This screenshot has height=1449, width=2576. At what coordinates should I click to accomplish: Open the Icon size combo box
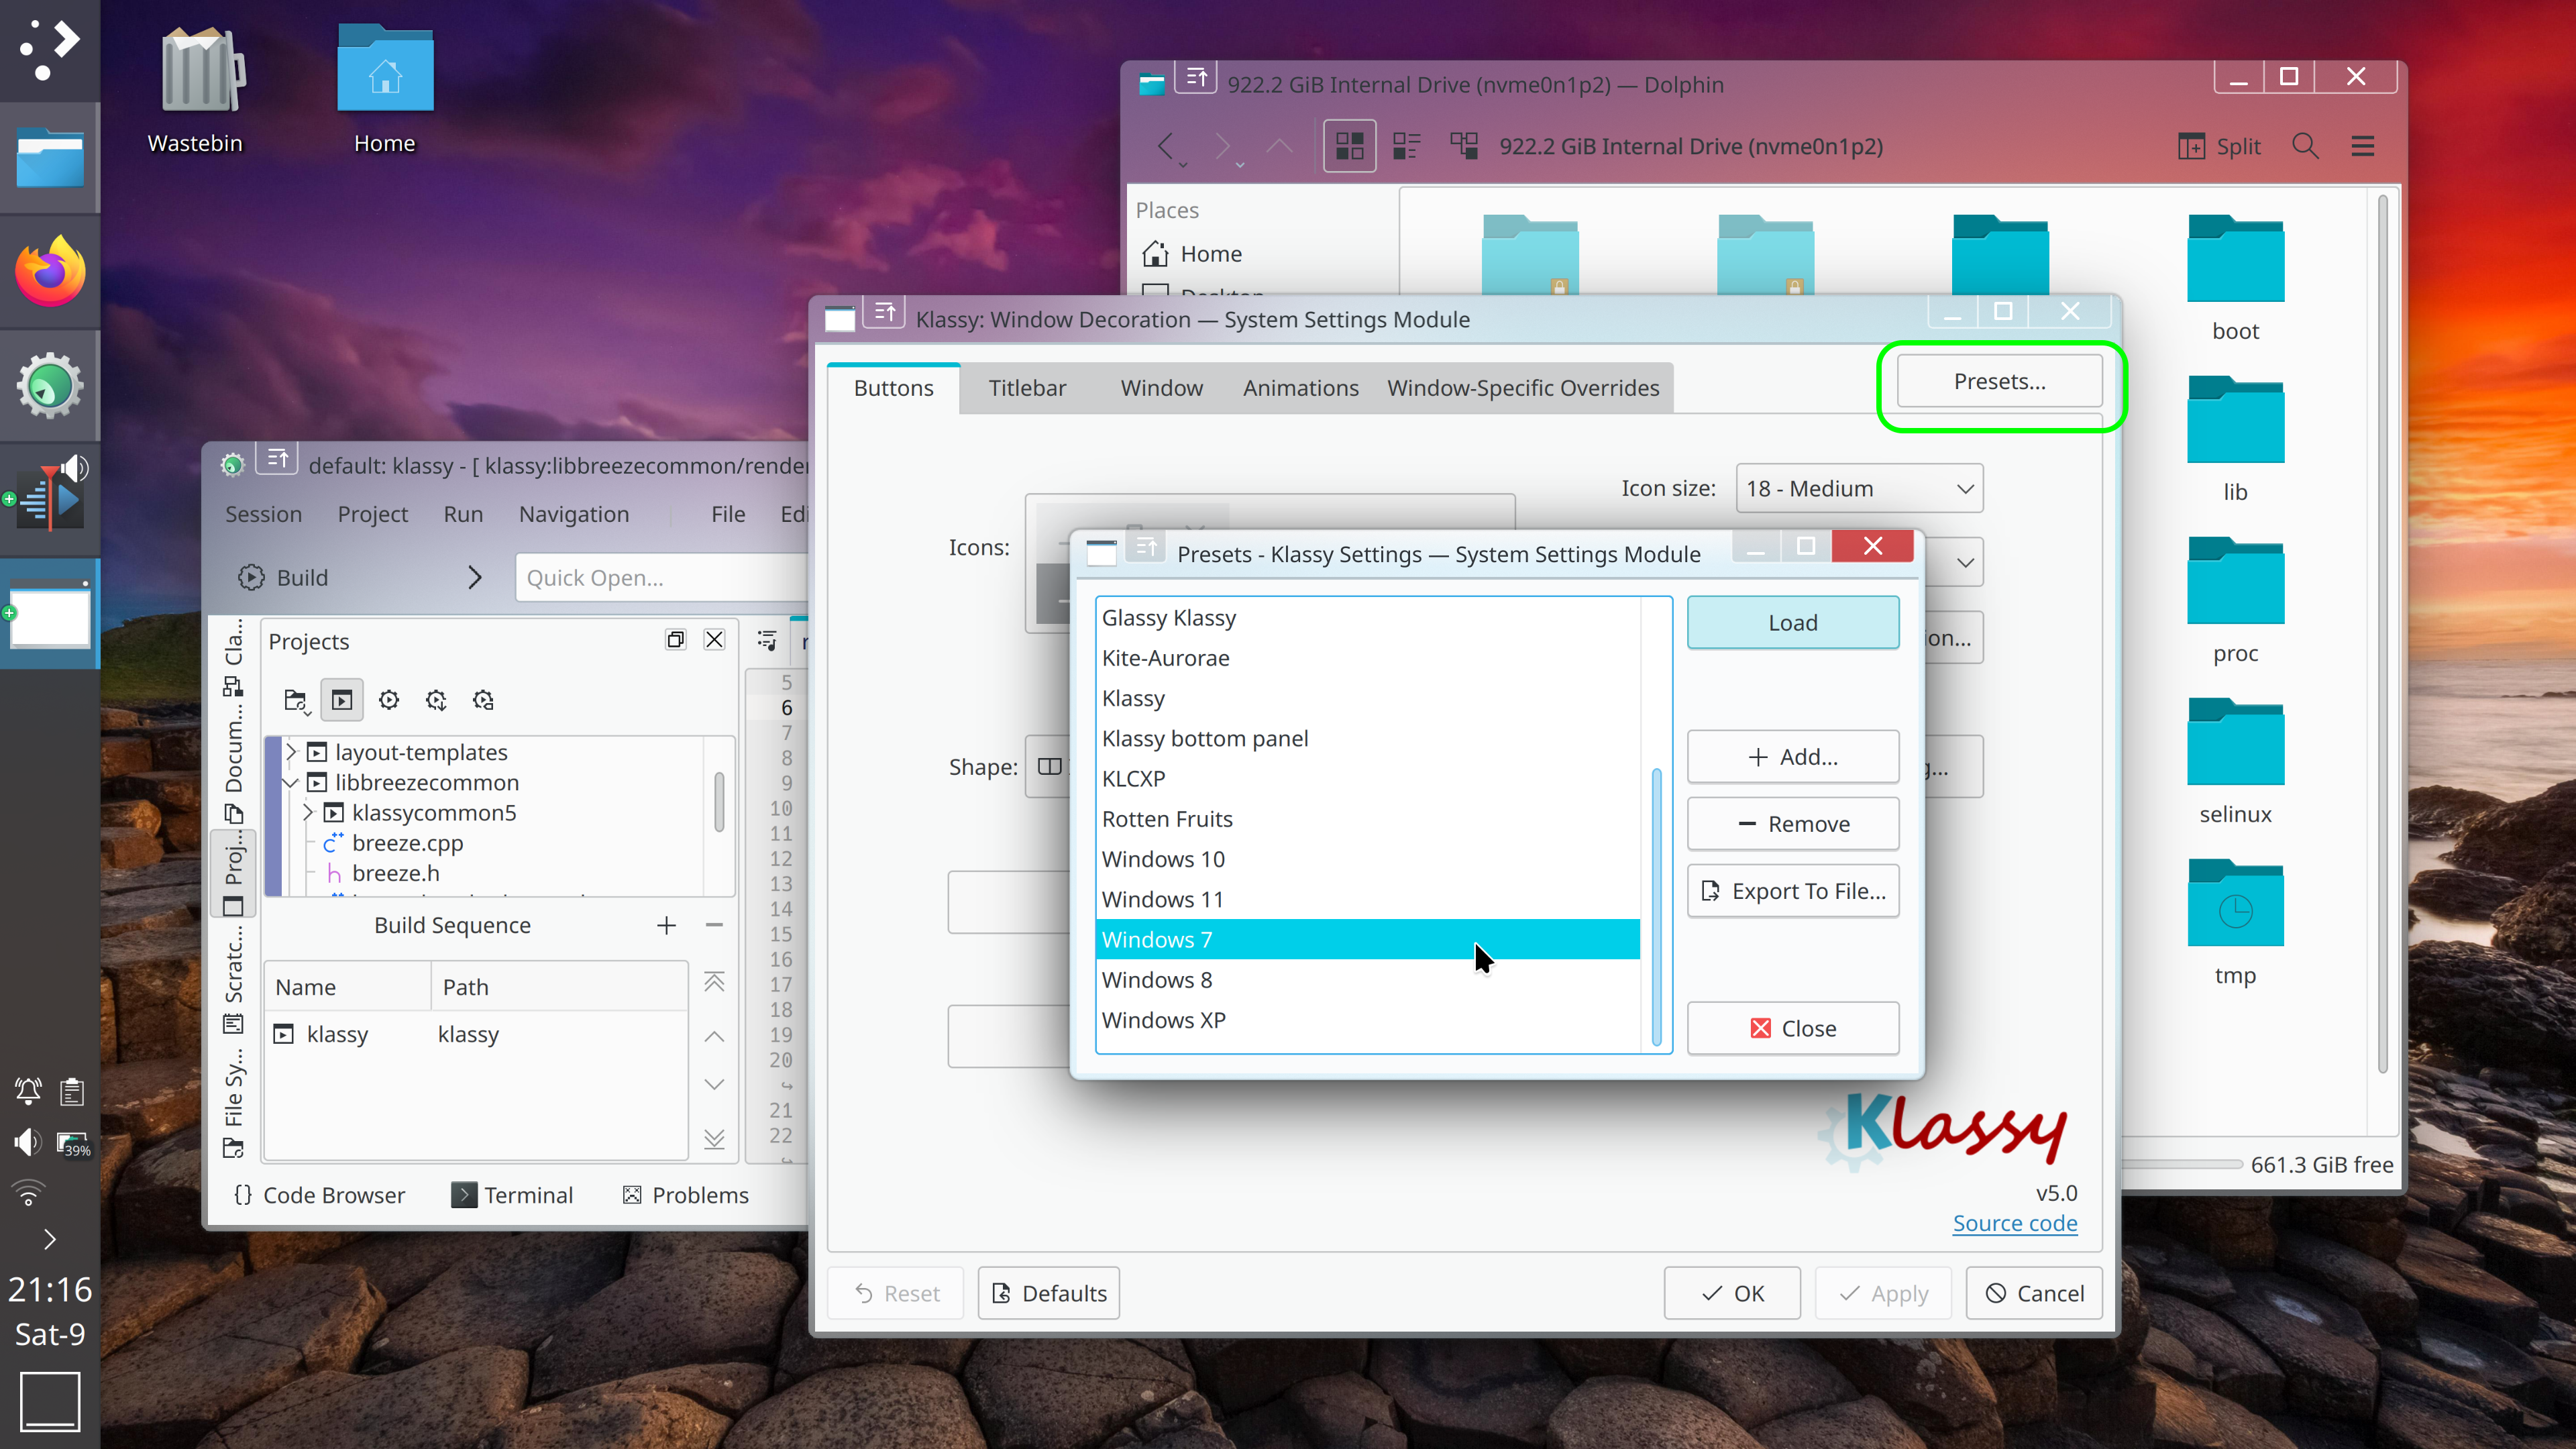click(1859, 488)
